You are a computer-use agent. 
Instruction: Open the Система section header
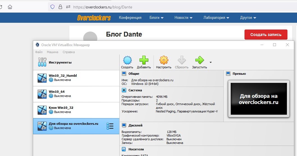(x=135, y=90)
